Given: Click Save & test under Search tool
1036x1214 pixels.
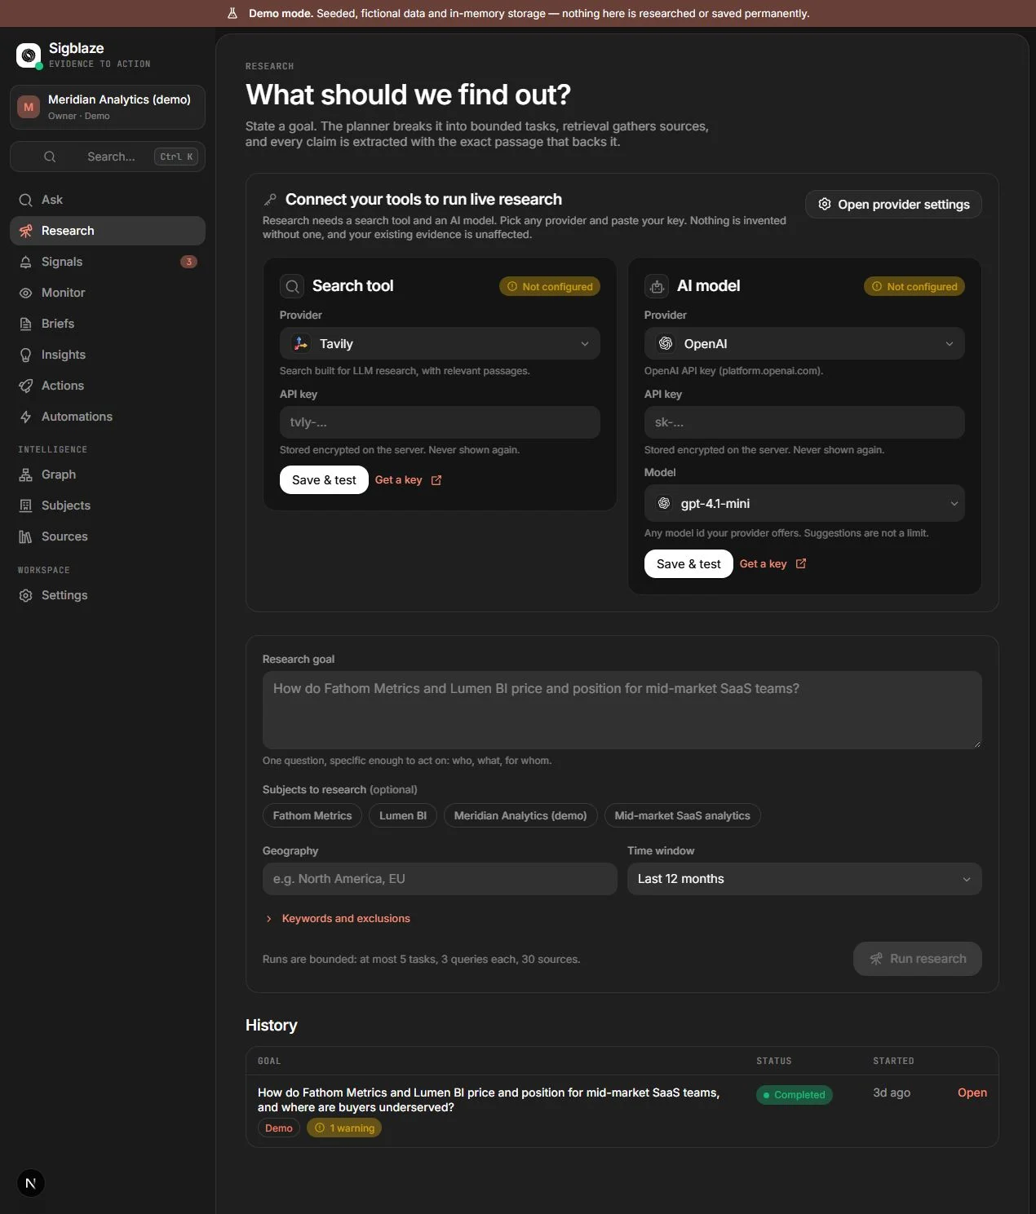Looking at the screenshot, I should click(x=324, y=480).
